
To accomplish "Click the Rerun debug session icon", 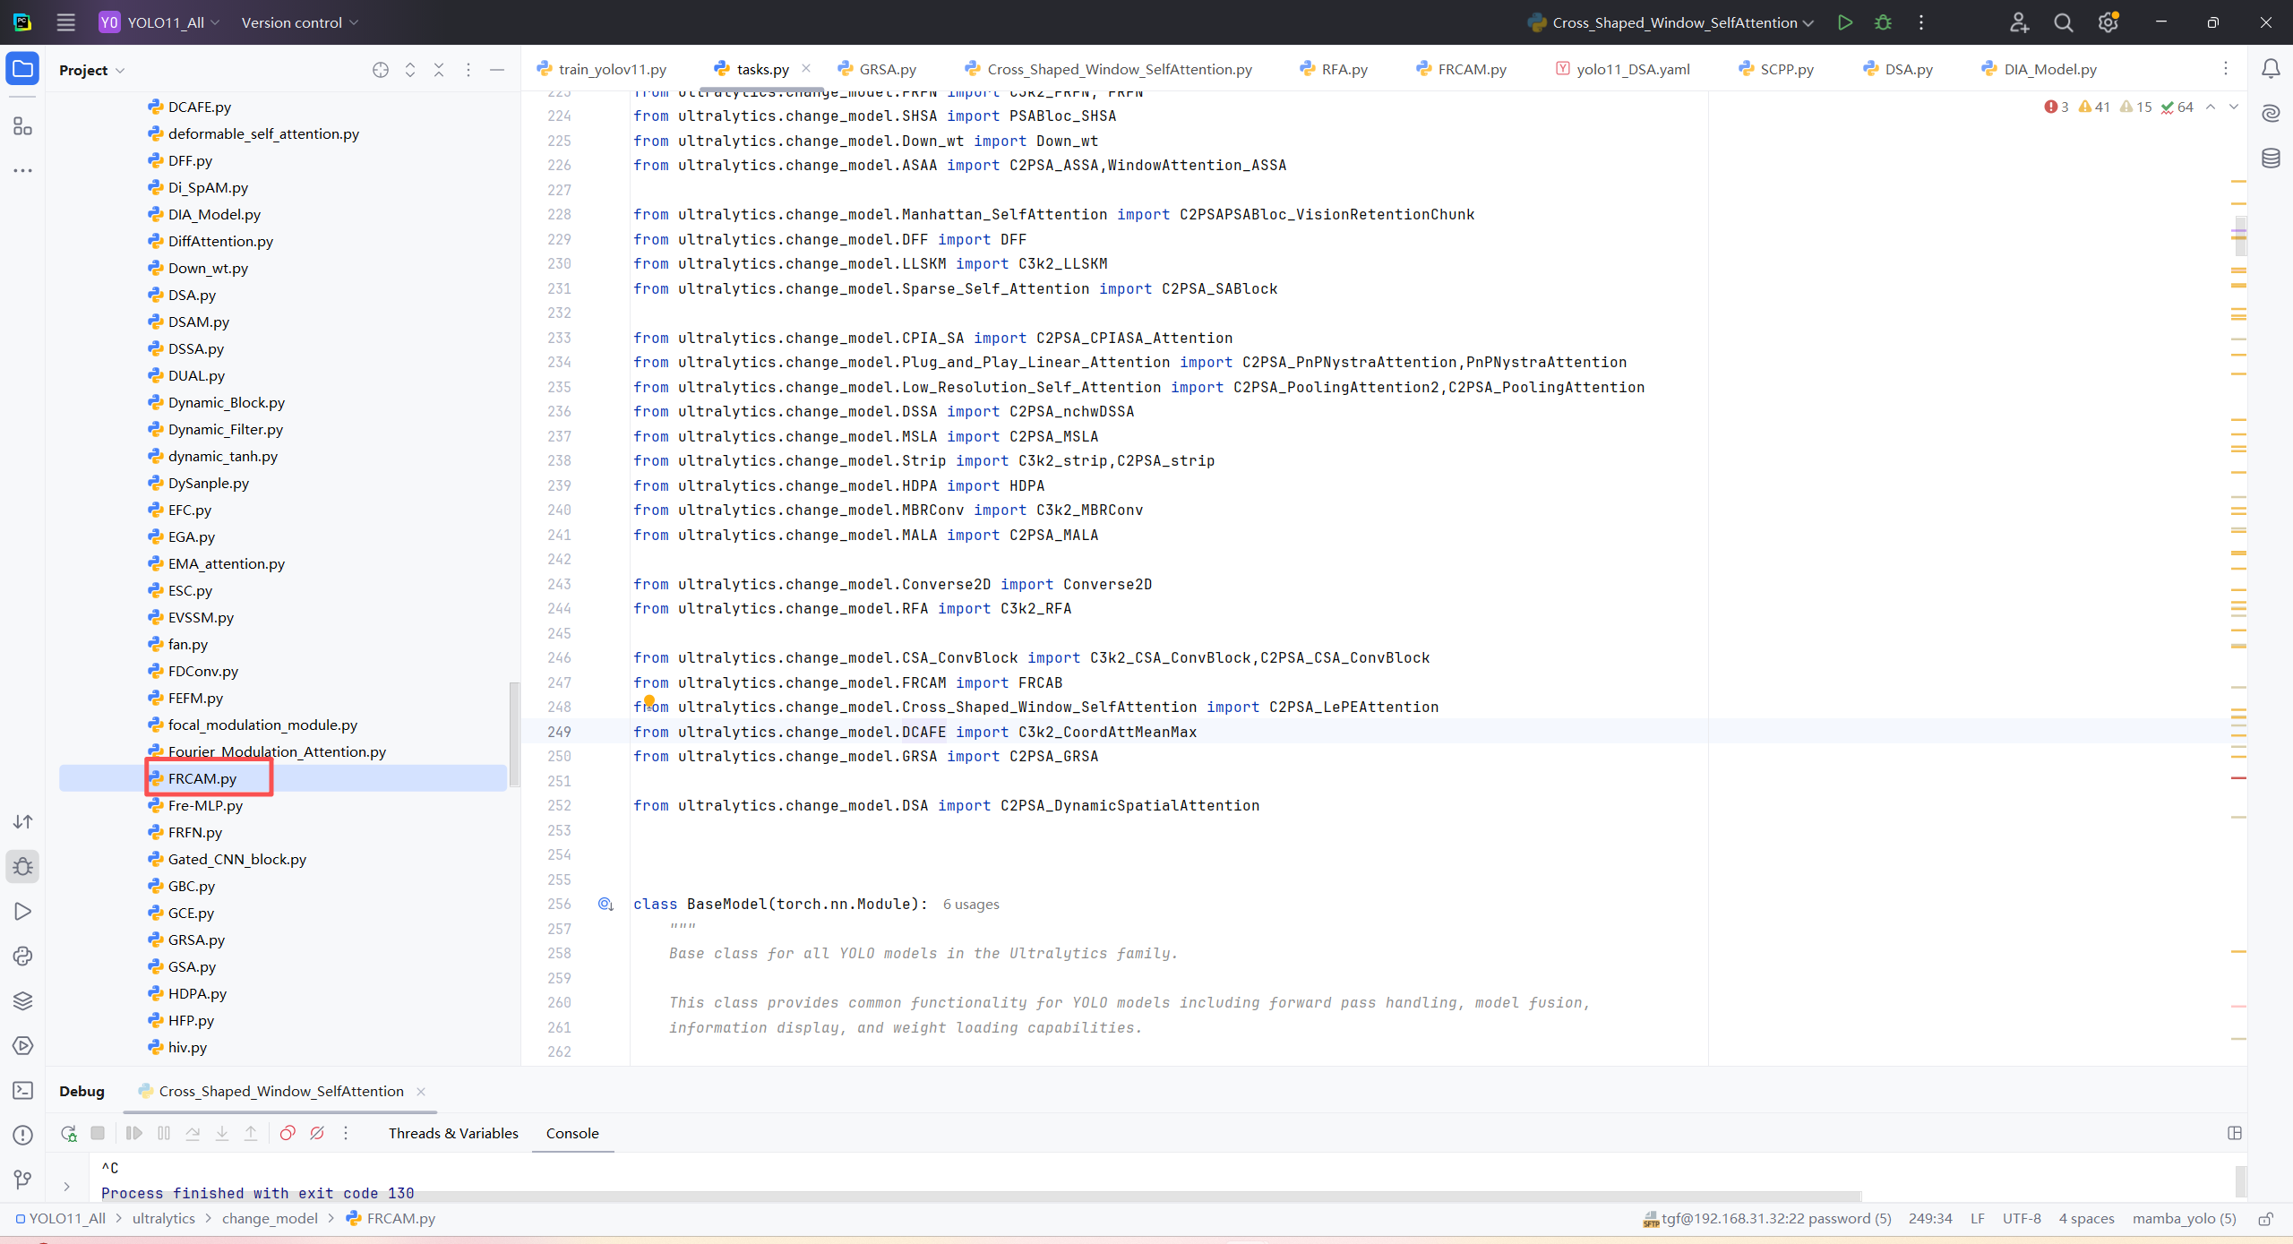I will [69, 1133].
